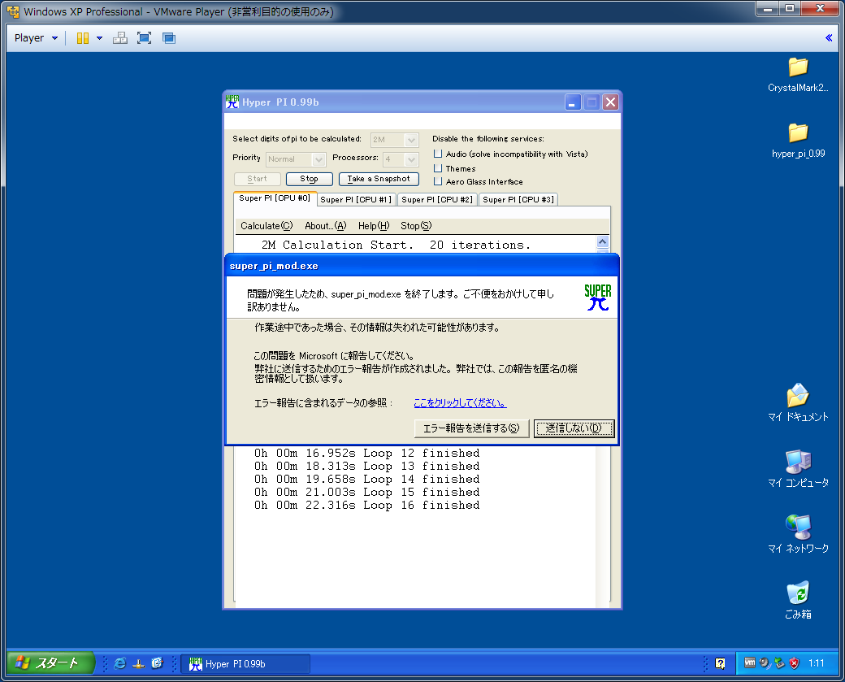Switch to the Super PI [CPU #0] tab

point(275,198)
